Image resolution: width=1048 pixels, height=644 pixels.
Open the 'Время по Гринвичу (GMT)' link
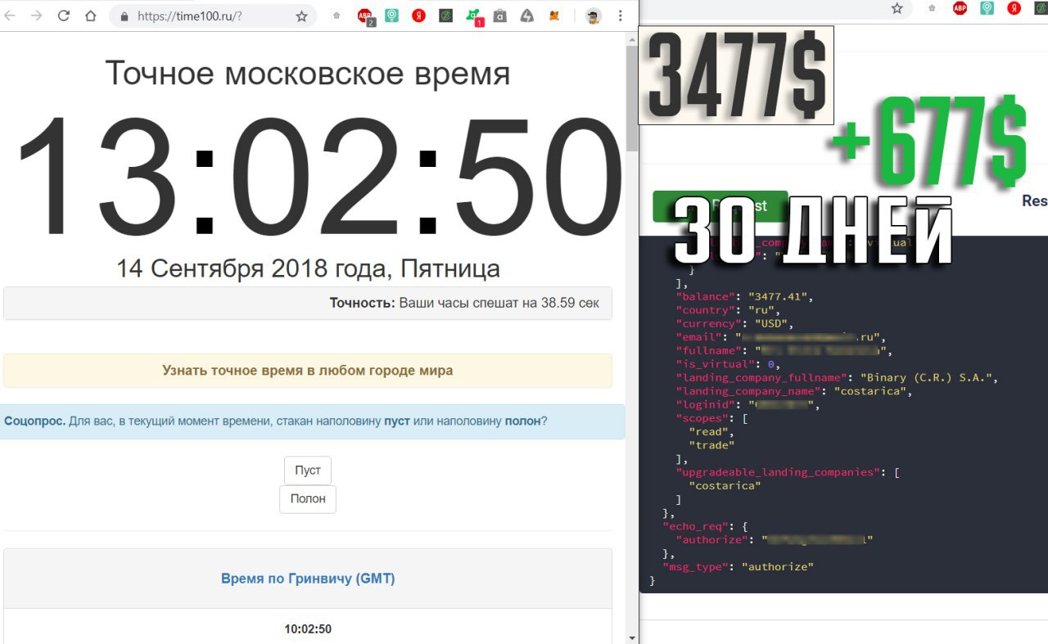pyautogui.click(x=308, y=579)
